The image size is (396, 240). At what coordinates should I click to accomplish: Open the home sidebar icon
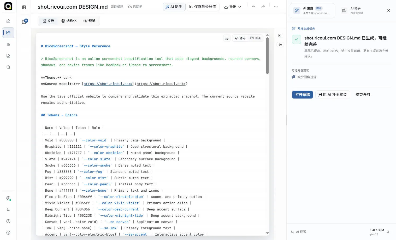point(8,21)
